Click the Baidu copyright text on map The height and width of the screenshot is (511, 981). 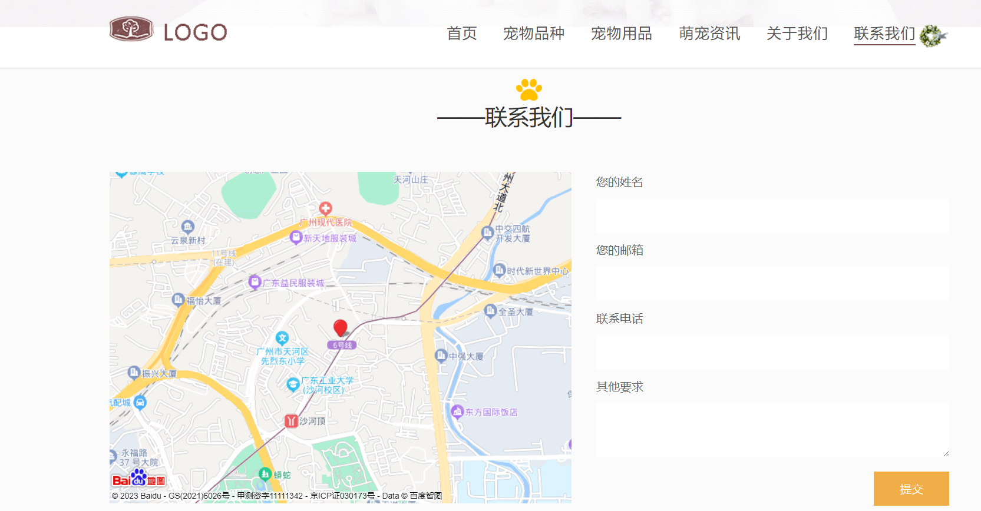[x=277, y=496]
